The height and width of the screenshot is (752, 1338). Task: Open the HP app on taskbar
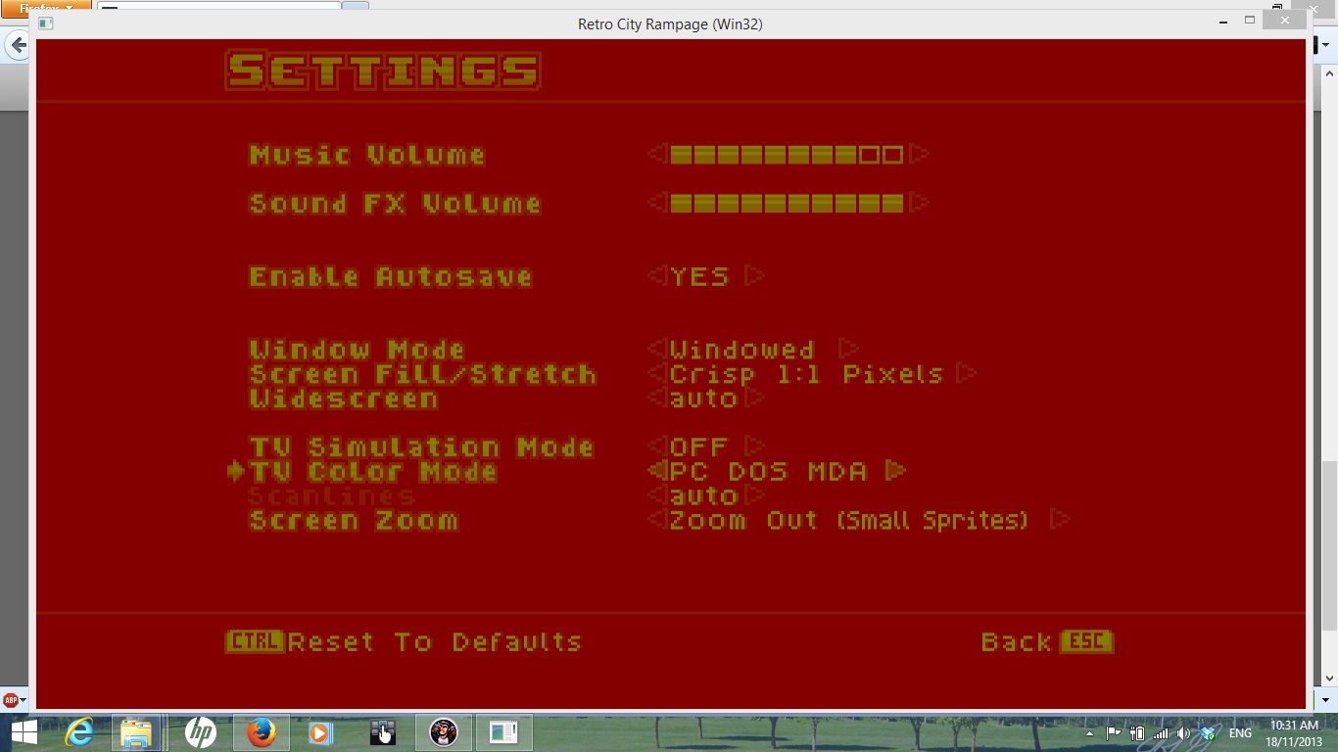pos(200,732)
